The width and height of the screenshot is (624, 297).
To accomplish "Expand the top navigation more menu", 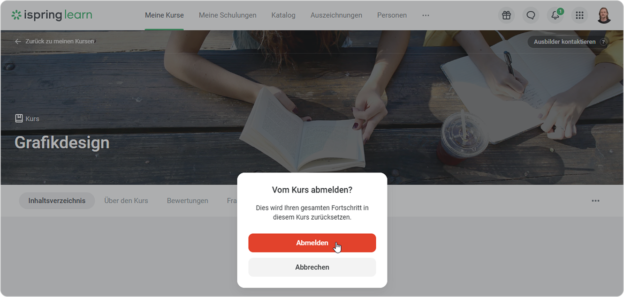I will click(426, 15).
